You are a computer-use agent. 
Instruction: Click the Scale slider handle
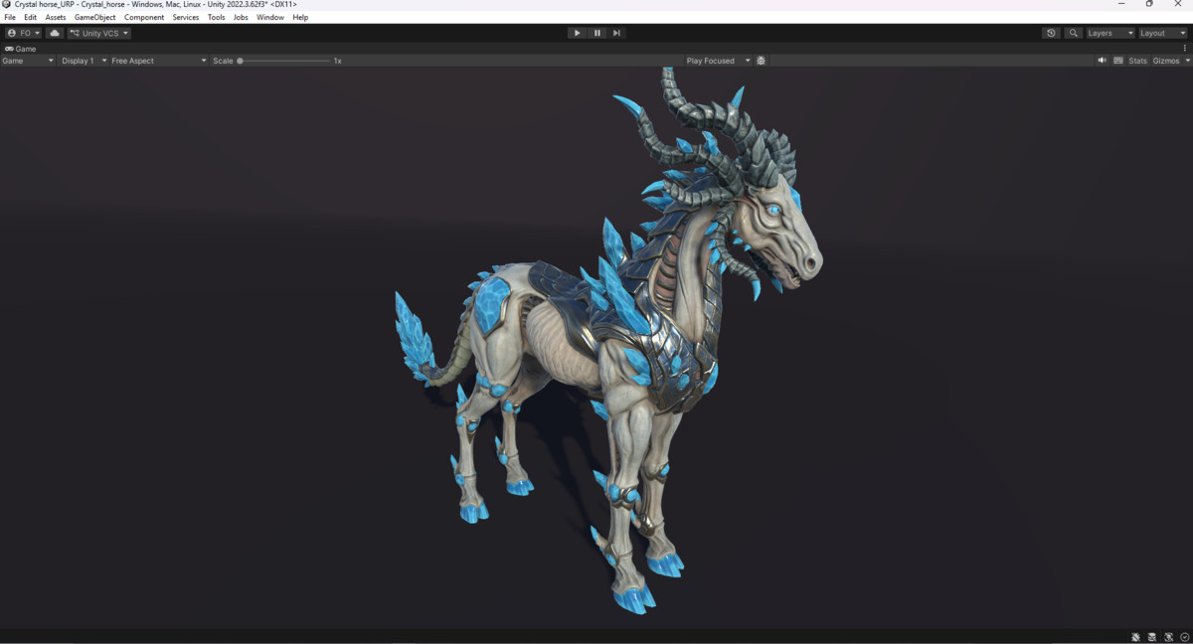coord(240,61)
